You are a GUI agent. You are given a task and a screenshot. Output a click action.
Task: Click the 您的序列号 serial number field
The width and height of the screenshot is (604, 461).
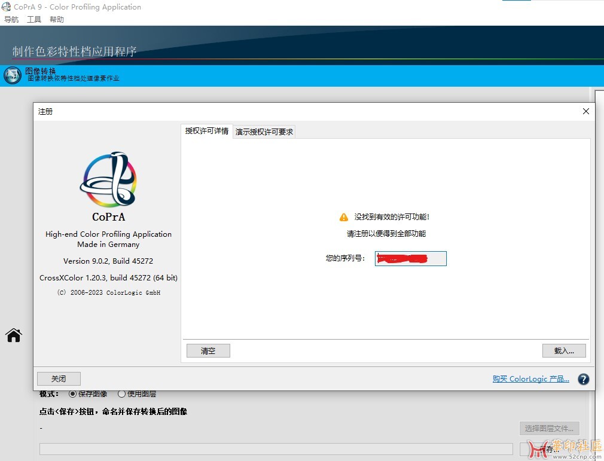click(410, 258)
